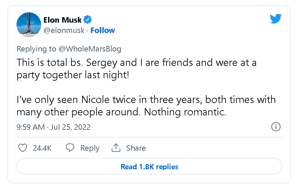The image size is (302, 184).
Task: Open the @WholeMarsBlog mention link
Action: 90,49
